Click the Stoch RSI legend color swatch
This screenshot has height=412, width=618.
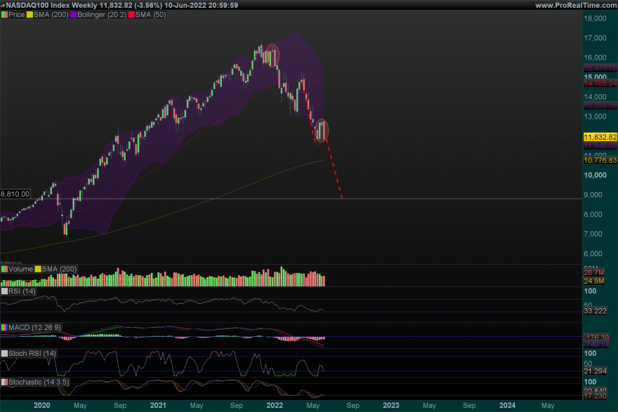(x=4, y=353)
